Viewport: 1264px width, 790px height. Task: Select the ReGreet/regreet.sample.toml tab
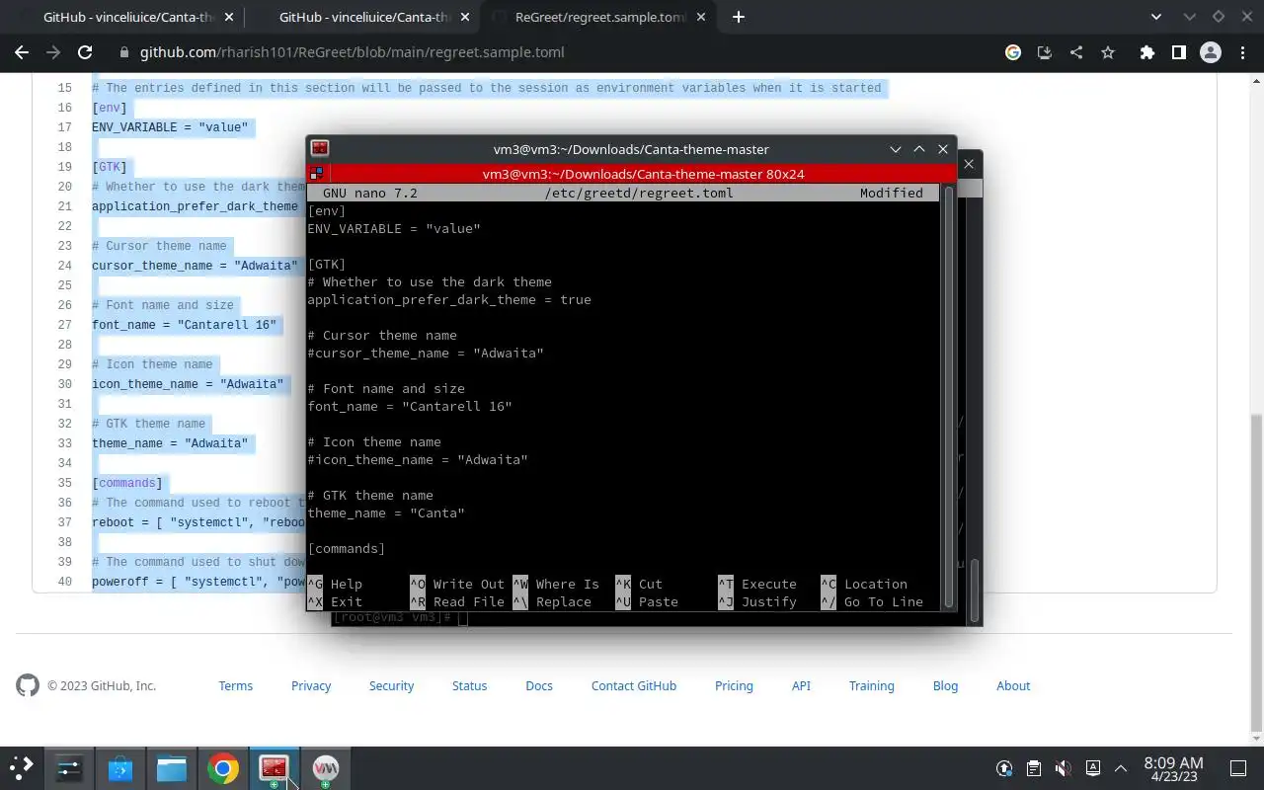596,17
